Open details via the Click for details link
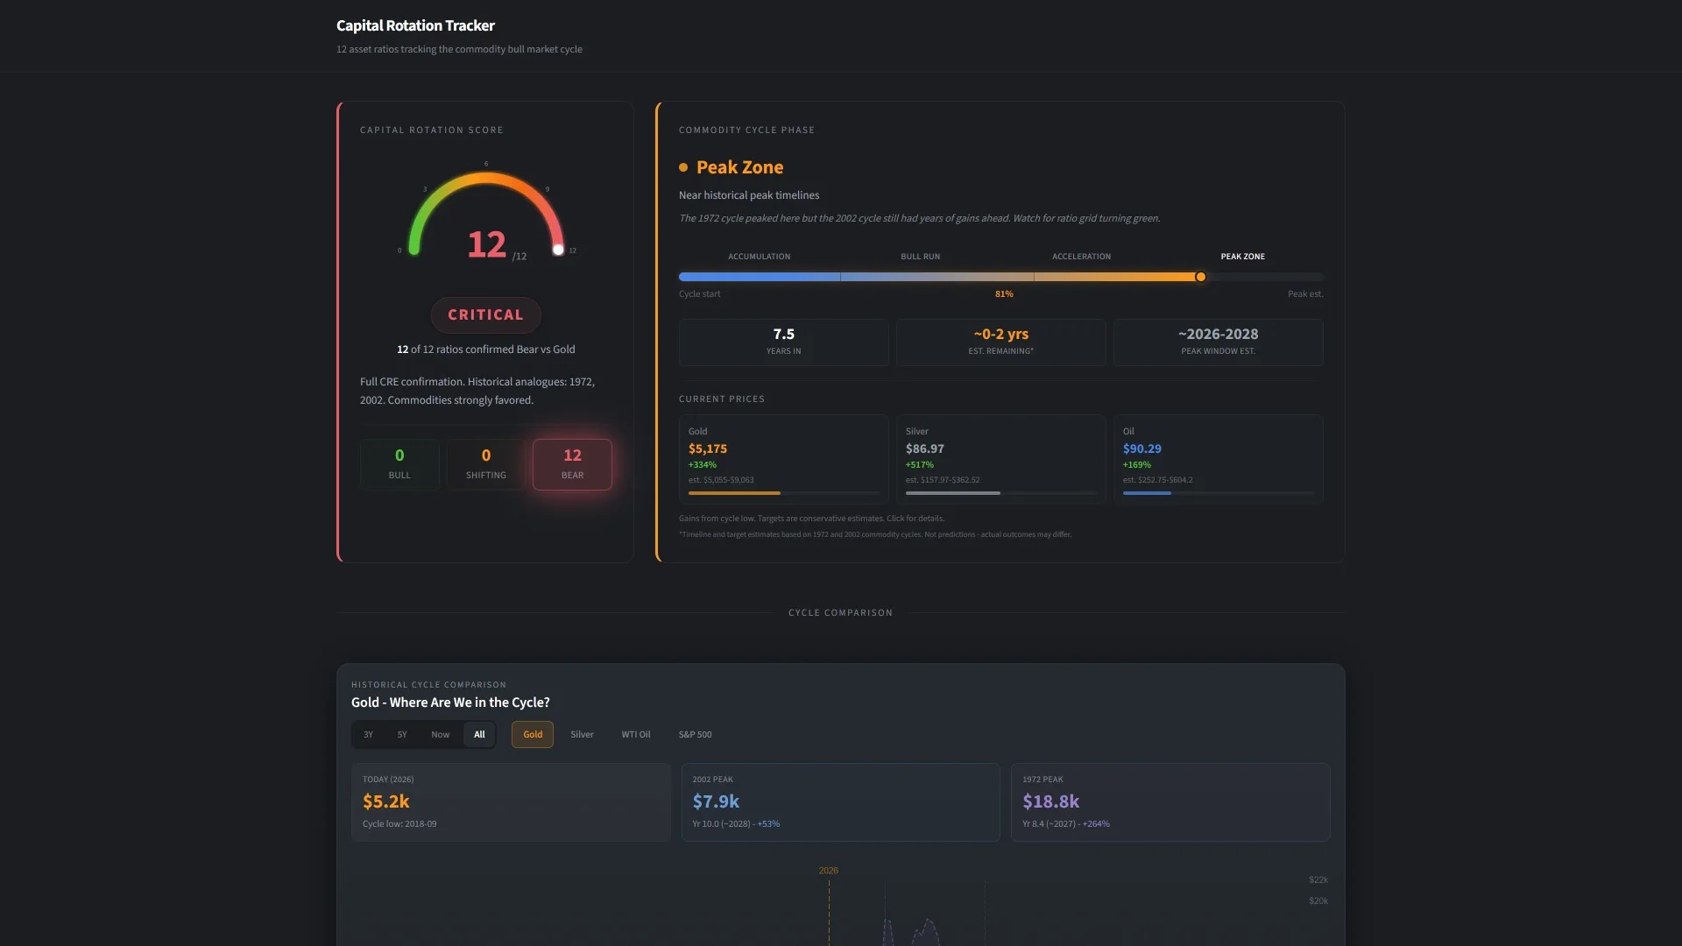 click(915, 518)
